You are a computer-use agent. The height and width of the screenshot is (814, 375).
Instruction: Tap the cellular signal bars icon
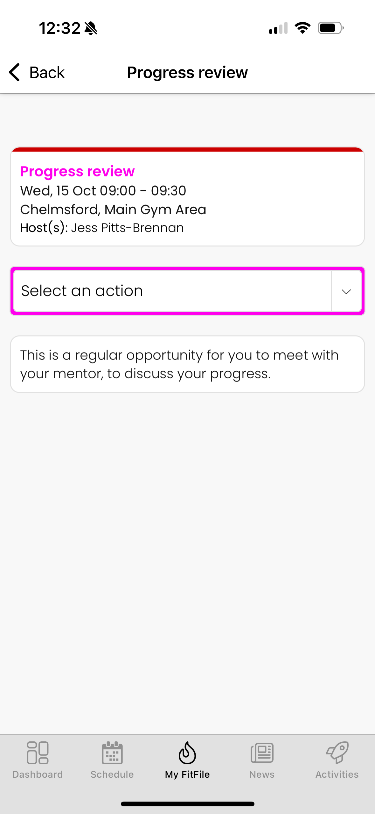tap(278, 28)
